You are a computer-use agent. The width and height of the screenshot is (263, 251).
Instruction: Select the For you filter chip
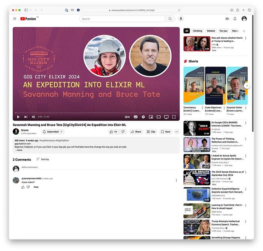(x=224, y=31)
